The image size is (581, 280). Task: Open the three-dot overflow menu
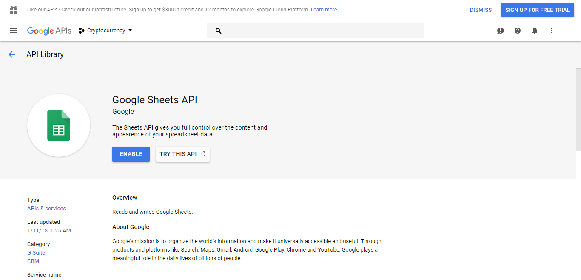551,31
